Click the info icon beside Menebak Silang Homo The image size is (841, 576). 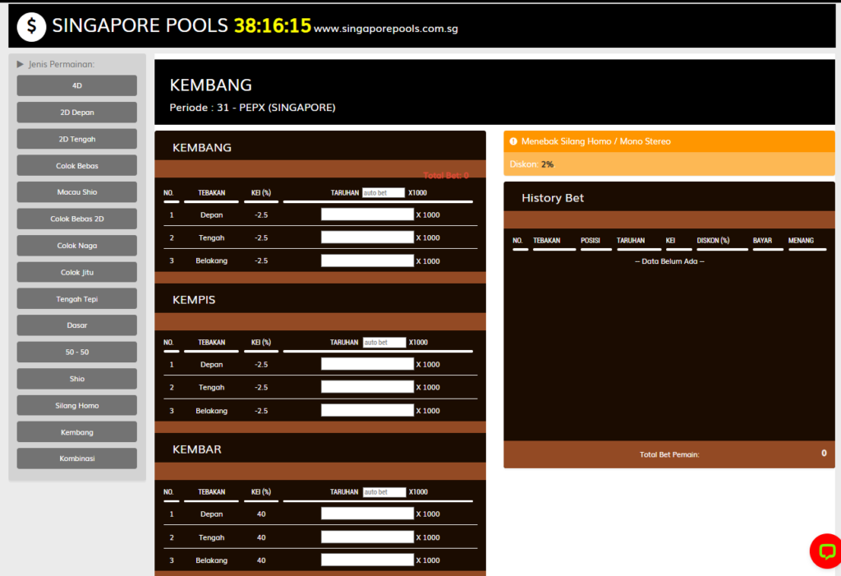pyautogui.click(x=513, y=141)
